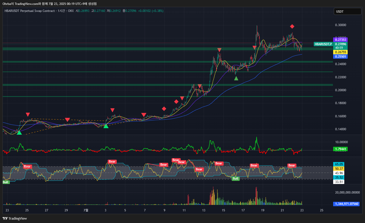This screenshot has height=223, width=365.
Task: Click the green 1.79441 indicator value
Action: click(x=340, y=149)
